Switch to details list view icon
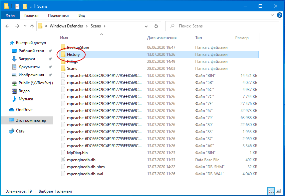The image size is (285, 196). pos(271,191)
